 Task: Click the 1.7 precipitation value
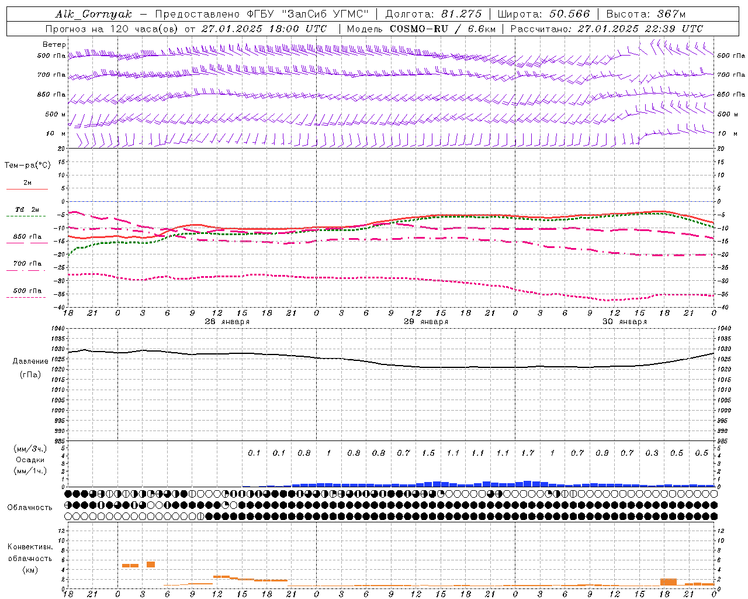(528, 453)
